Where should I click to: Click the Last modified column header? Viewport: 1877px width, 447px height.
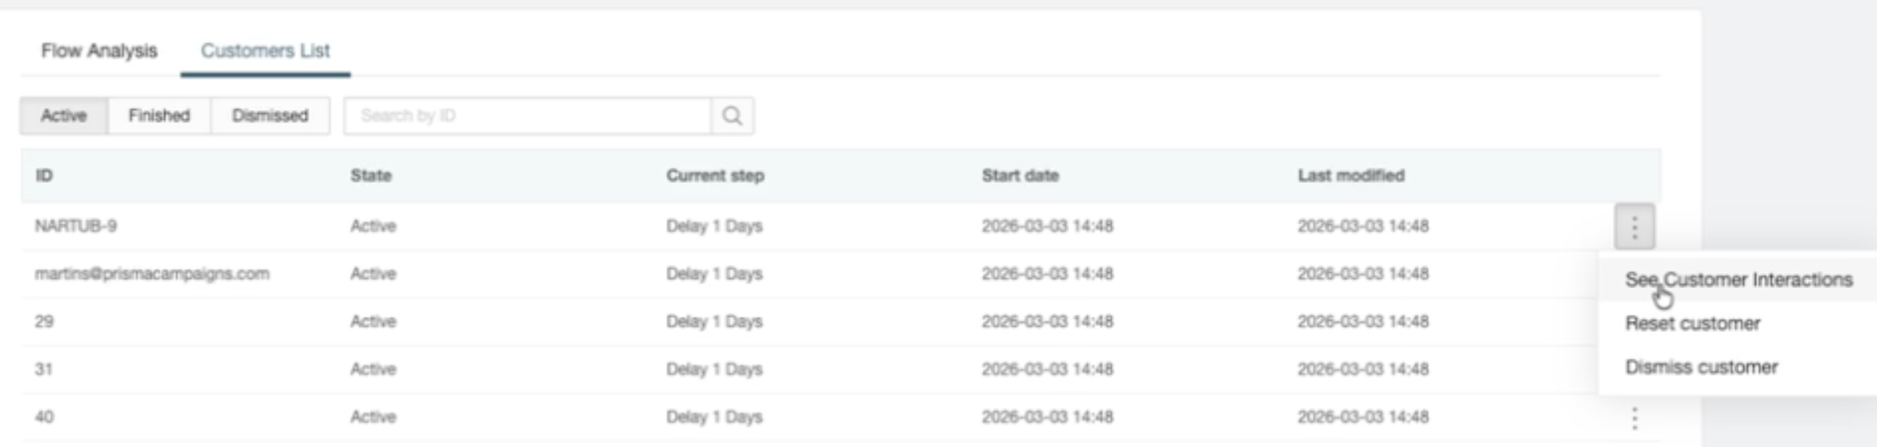[1350, 176]
